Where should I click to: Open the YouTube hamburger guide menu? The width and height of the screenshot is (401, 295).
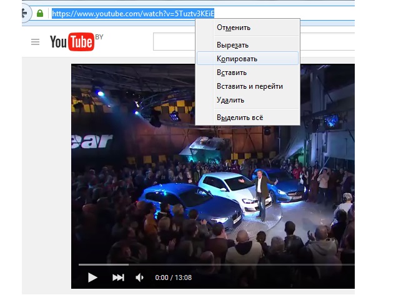point(36,42)
